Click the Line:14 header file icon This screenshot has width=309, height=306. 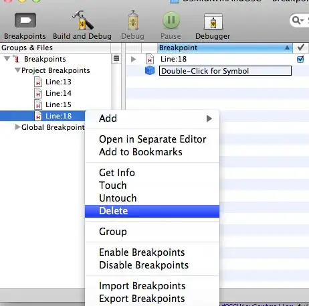pyautogui.click(x=38, y=93)
